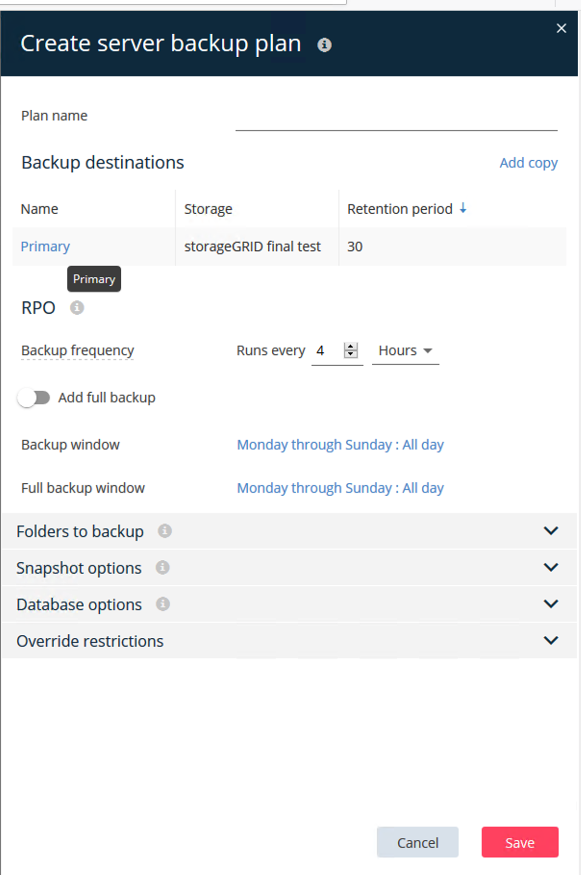Open the Primary backup destination link

45,246
